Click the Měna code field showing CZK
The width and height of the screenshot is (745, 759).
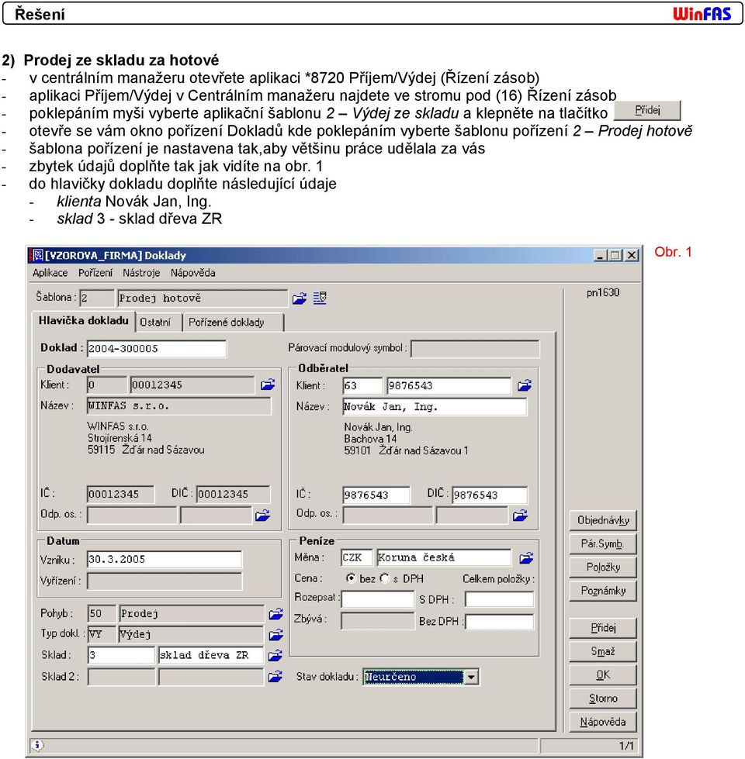pyautogui.click(x=356, y=557)
